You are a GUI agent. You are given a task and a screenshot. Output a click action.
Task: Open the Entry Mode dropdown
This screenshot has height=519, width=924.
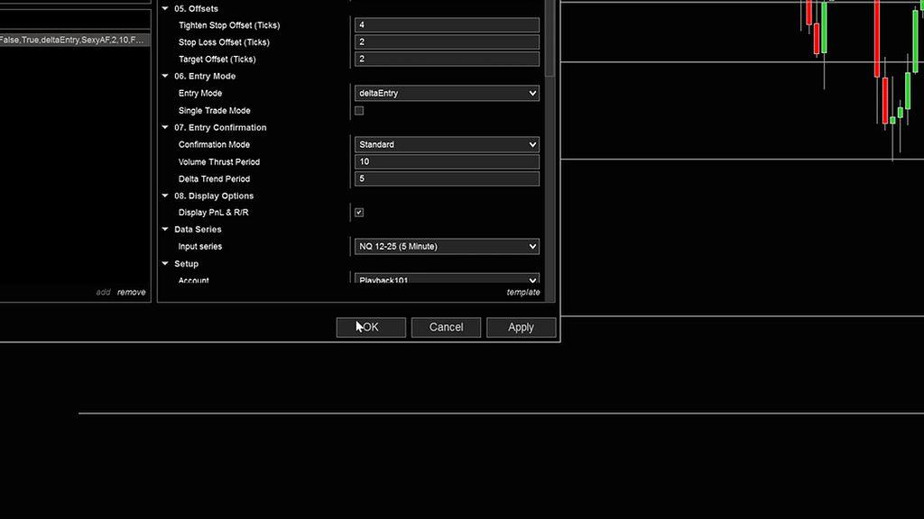pos(448,94)
